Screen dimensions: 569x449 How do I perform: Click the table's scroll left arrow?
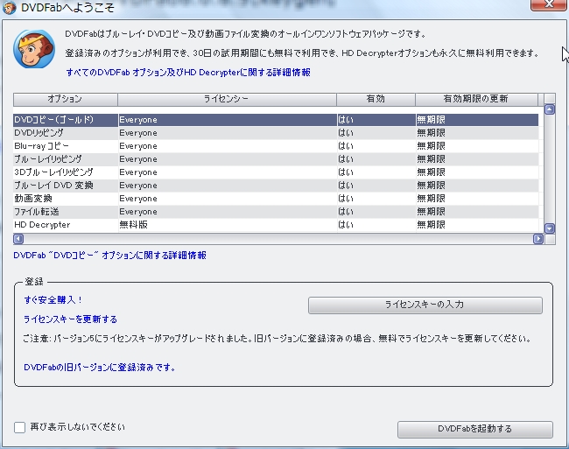(x=18, y=239)
